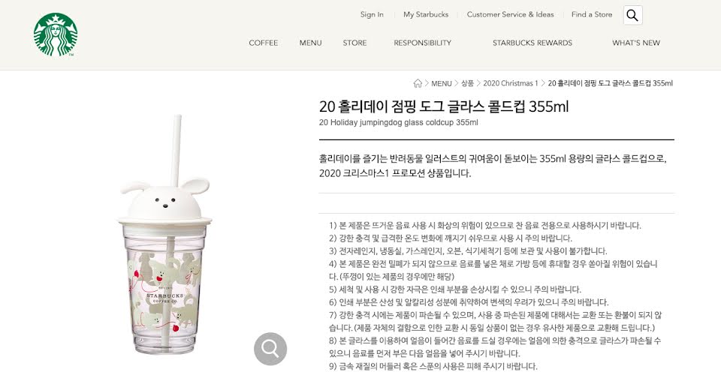This screenshot has width=721, height=372.
Task: Click the Sign In link
Action: tap(372, 14)
